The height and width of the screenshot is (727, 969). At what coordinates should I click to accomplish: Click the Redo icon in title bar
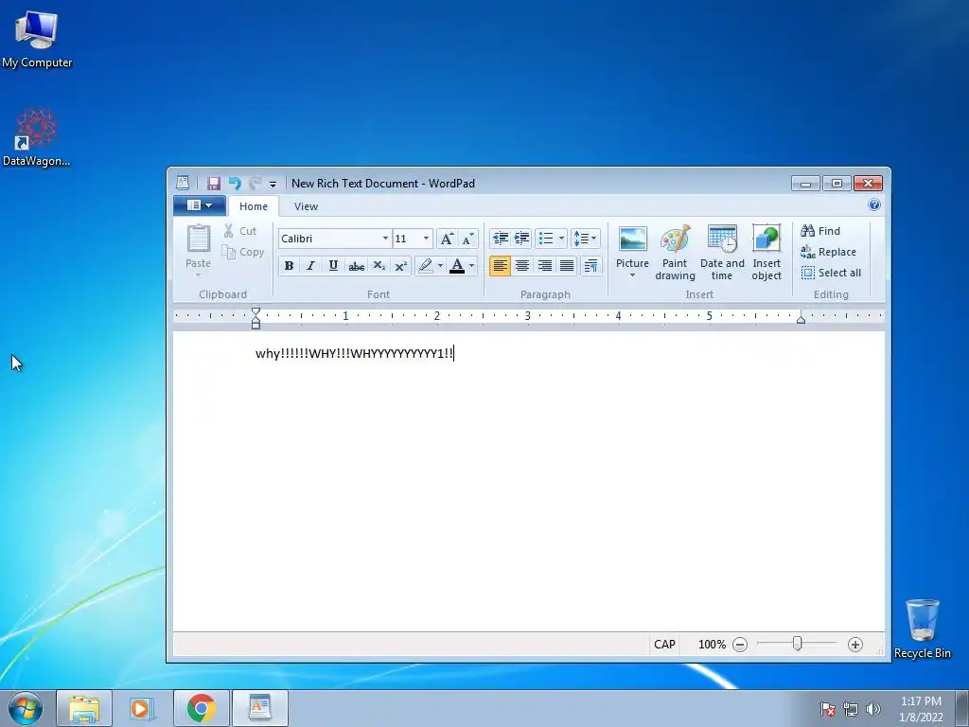(255, 183)
